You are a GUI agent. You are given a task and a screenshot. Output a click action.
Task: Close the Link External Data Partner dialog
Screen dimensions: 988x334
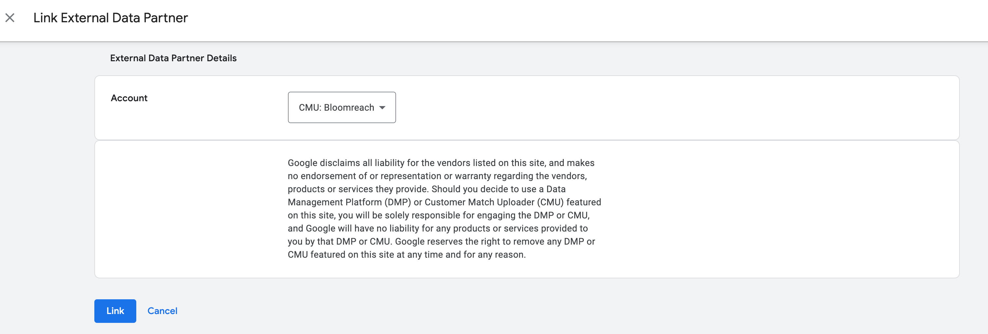[x=10, y=18]
